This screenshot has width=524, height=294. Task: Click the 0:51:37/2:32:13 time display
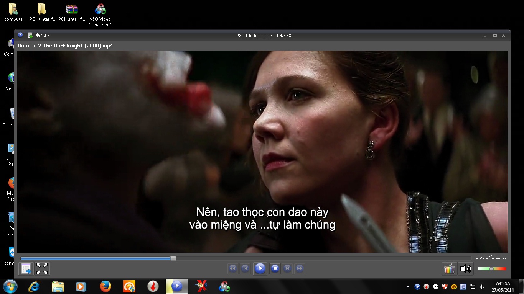click(x=491, y=258)
